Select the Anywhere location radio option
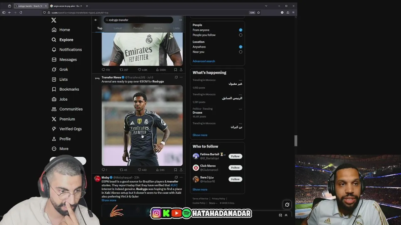Viewport: 401px width, 225px height. coord(241,47)
